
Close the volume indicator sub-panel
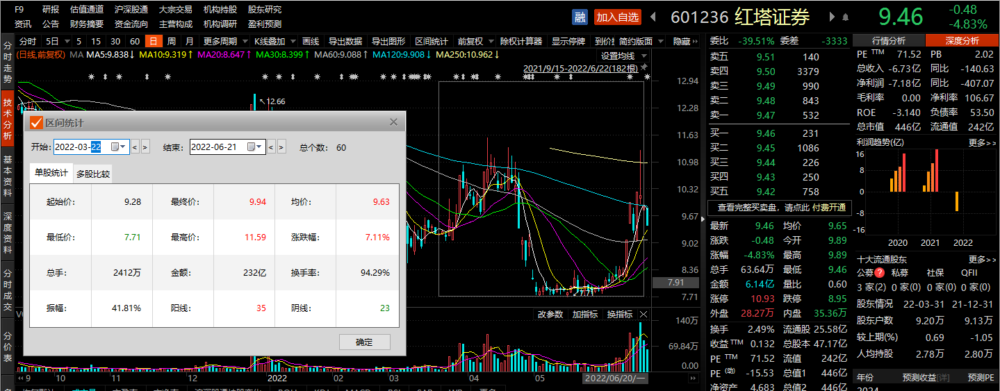coord(644,315)
